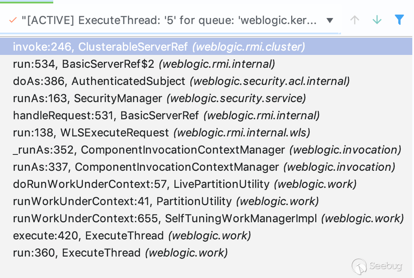
Task: Click the down arrow next frame icon
Action: coord(377,20)
